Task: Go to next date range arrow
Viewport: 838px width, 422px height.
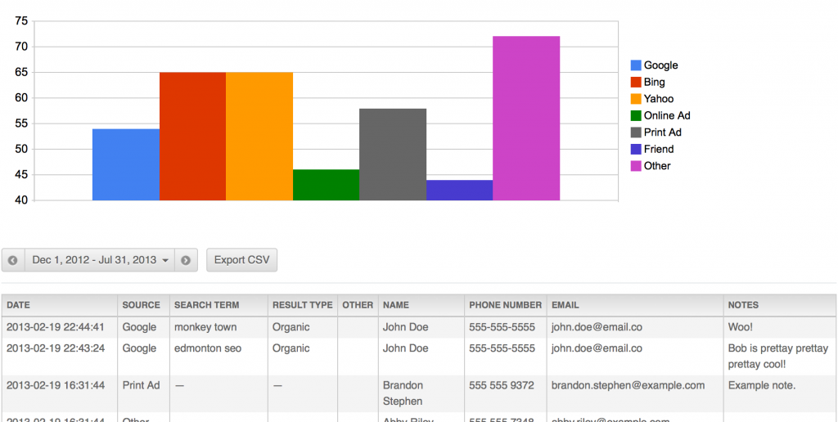Action: click(x=186, y=260)
